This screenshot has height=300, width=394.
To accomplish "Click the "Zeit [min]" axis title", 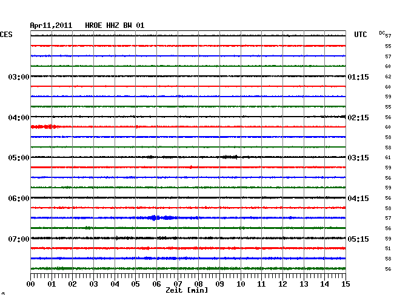I will (187, 290).
